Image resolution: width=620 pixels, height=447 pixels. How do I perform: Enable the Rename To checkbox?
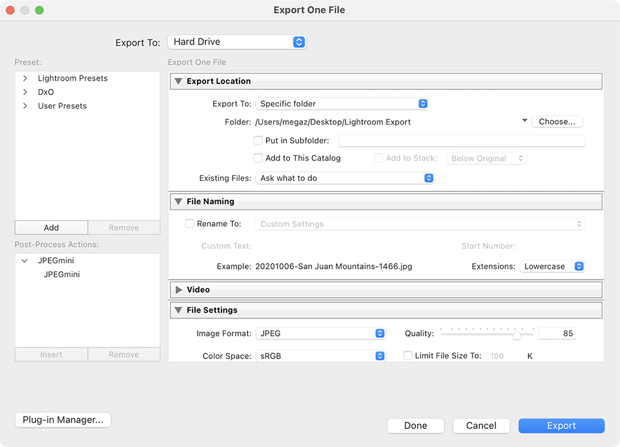[x=190, y=224]
